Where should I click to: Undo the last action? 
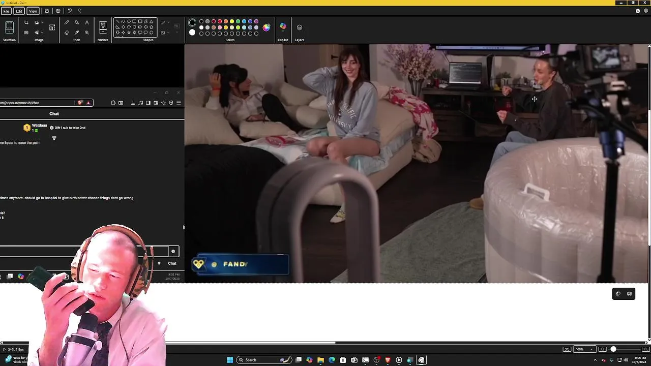[70, 11]
